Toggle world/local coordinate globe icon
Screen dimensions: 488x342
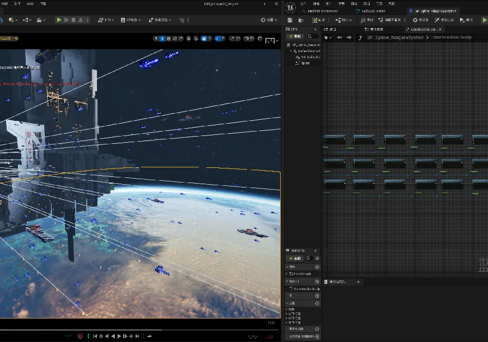(x=189, y=39)
